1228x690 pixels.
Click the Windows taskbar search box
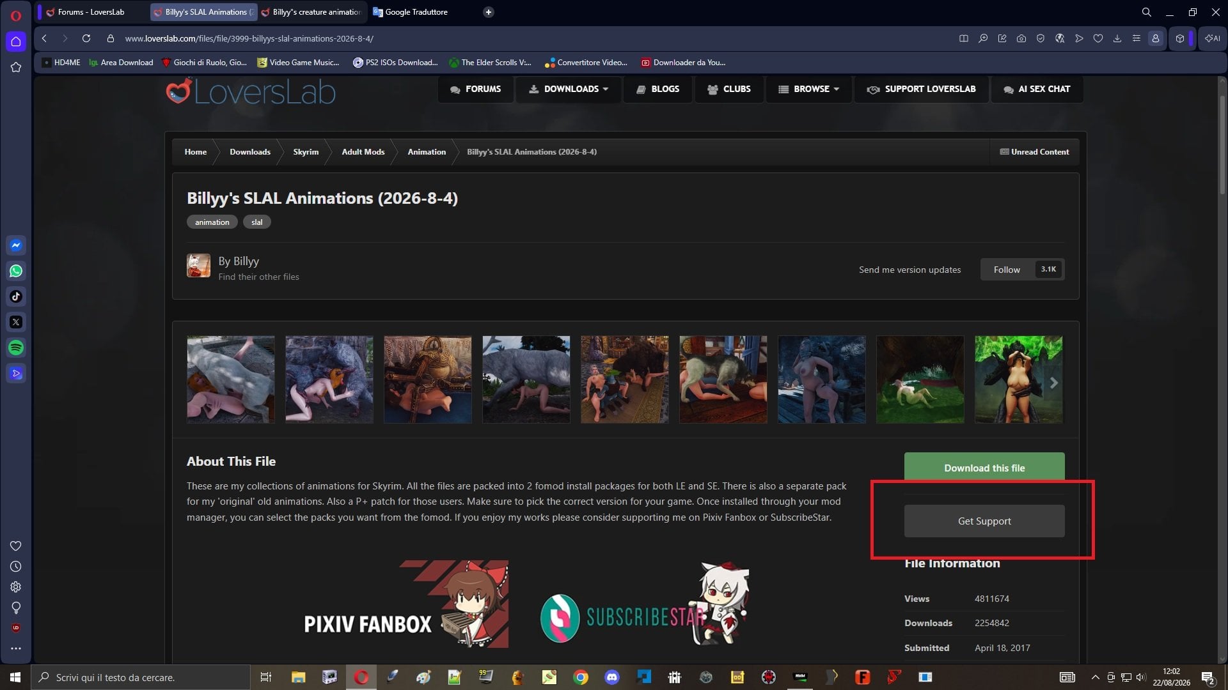141,677
